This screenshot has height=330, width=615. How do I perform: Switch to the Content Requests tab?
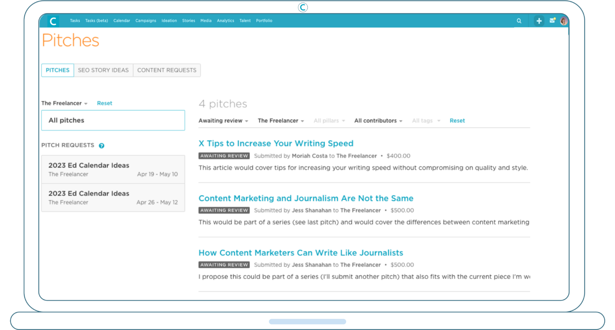(166, 70)
